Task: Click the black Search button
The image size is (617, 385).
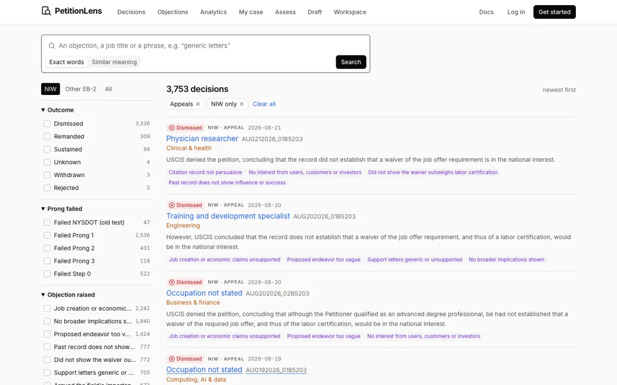Action: click(x=351, y=62)
